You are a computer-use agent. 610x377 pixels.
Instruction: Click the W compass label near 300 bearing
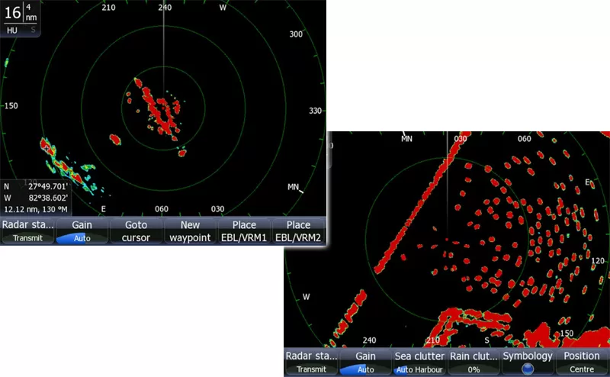[223, 8]
